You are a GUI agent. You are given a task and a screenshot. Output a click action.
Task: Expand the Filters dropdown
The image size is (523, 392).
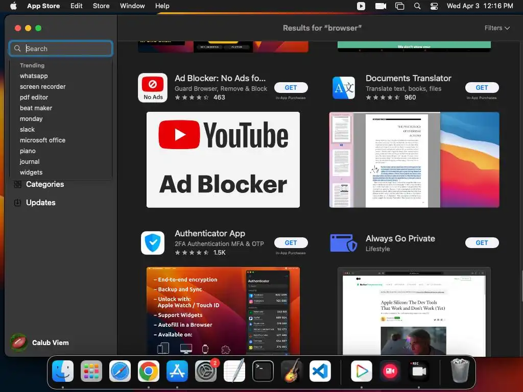click(x=497, y=28)
